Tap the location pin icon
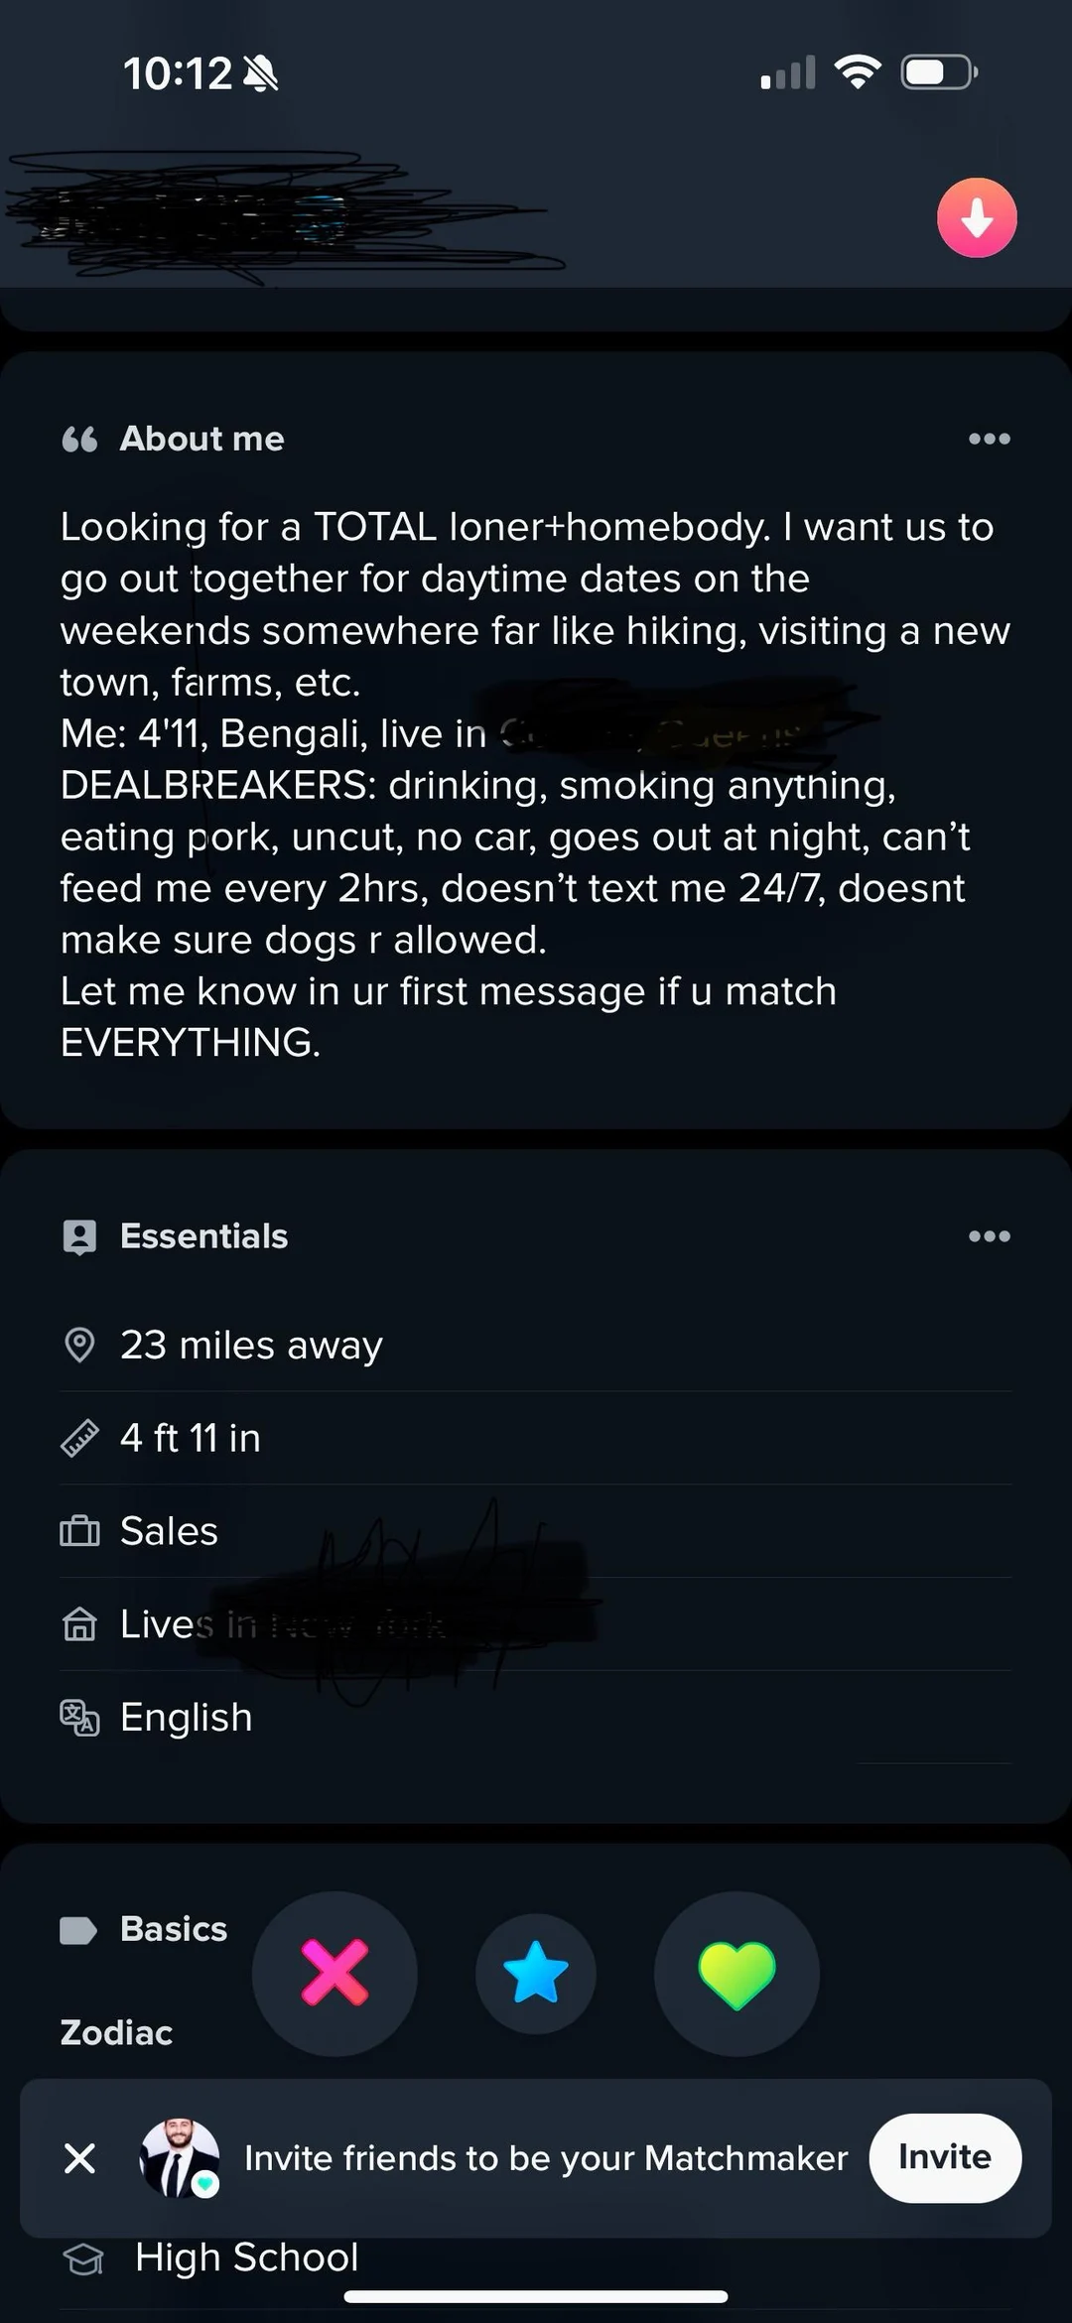 pyautogui.click(x=79, y=1345)
